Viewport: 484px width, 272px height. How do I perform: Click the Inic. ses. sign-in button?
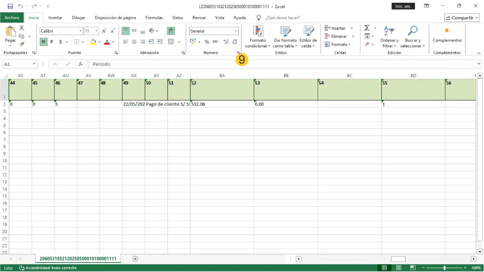(x=403, y=6)
